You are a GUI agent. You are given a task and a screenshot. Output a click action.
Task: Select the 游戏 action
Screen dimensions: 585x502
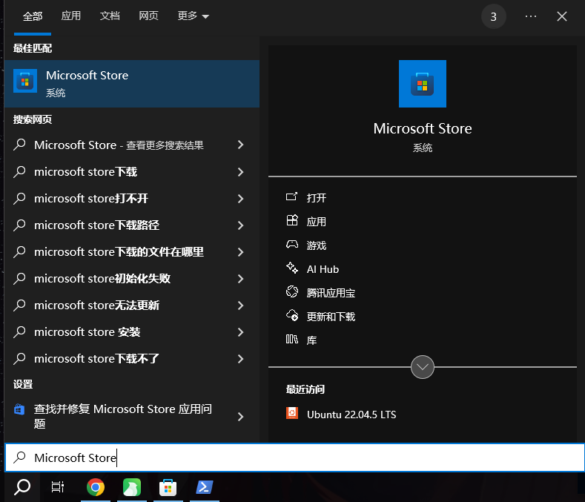point(317,245)
